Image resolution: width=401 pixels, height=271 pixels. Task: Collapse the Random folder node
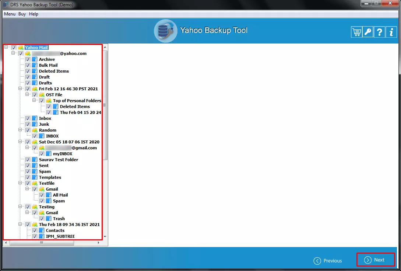click(x=20, y=130)
